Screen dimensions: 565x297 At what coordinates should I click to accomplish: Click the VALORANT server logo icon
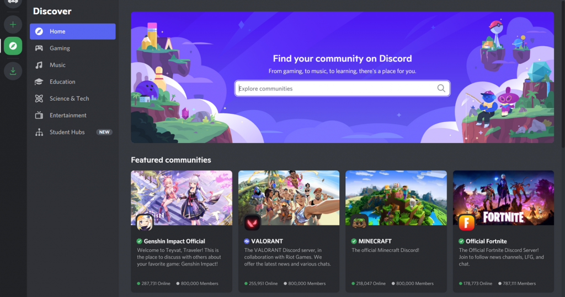pos(252,222)
